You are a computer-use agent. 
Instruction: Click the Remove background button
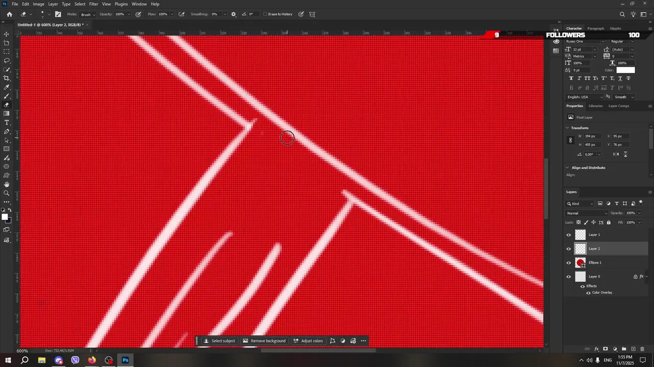tap(264, 341)
